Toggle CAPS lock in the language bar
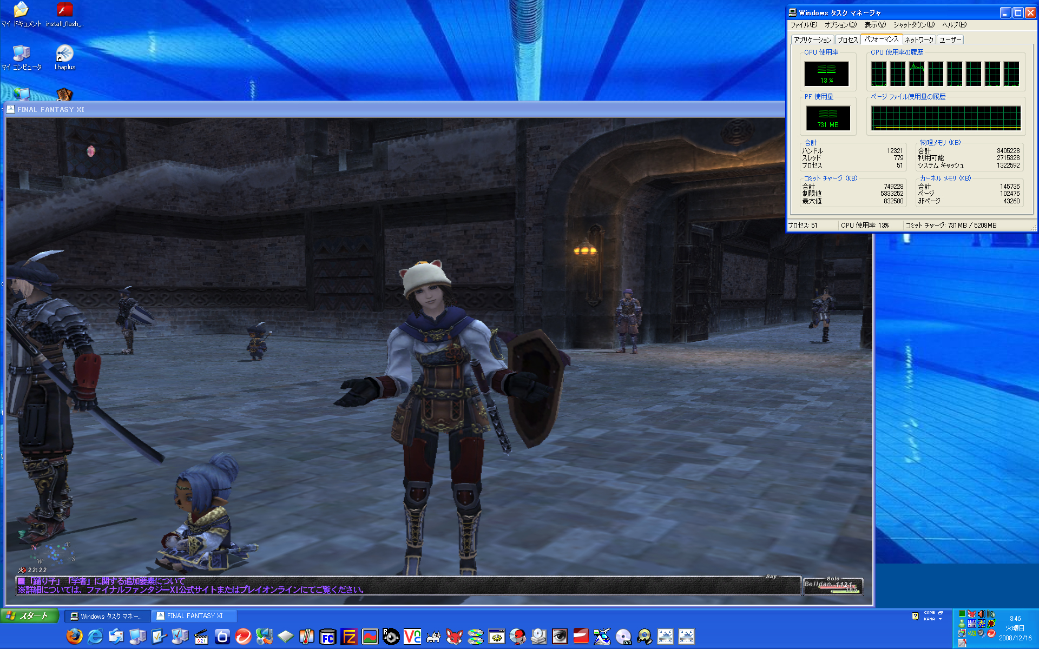Viewport: 1039px width, 649px height. click(929, 612)
